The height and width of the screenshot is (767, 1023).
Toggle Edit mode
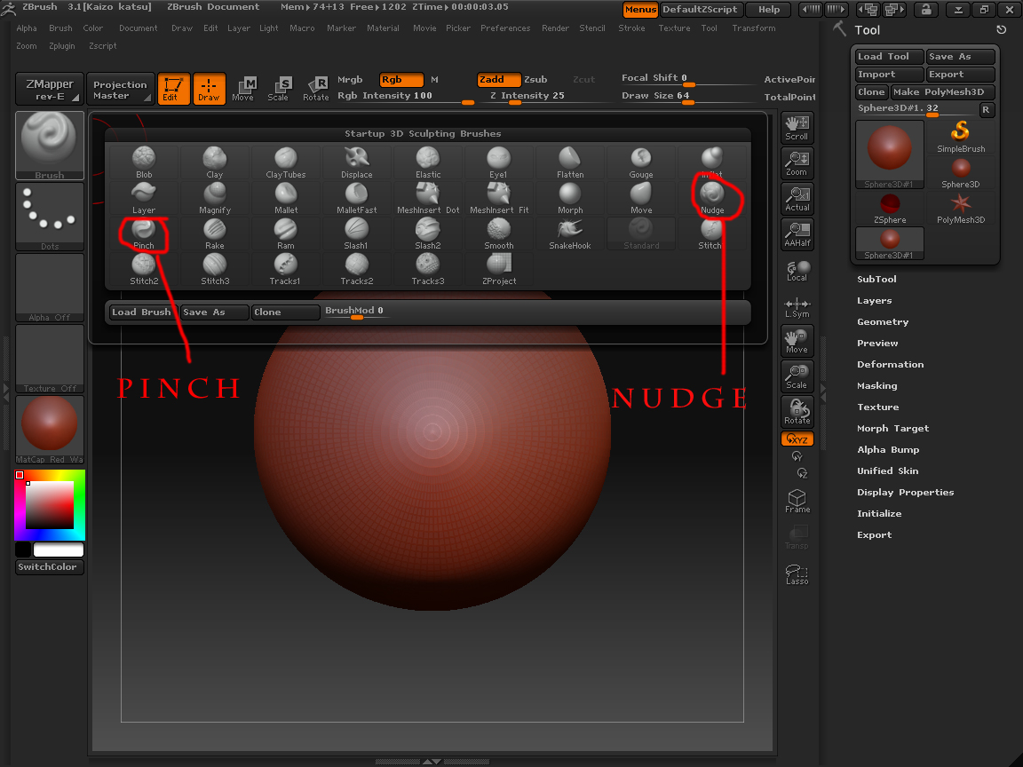point(173,88)
